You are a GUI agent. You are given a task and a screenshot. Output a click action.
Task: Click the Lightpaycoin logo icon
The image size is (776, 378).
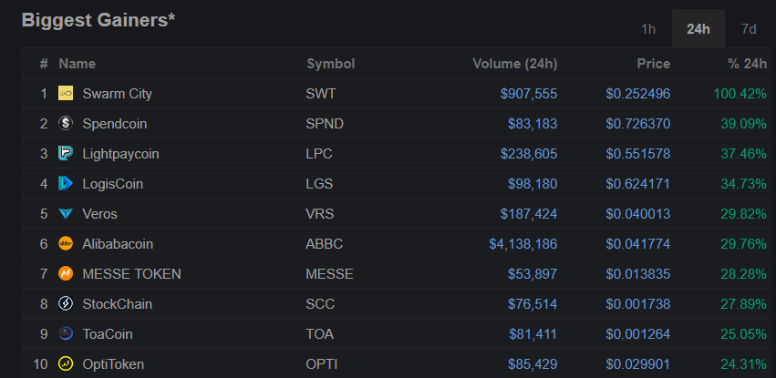coord(66,153)
